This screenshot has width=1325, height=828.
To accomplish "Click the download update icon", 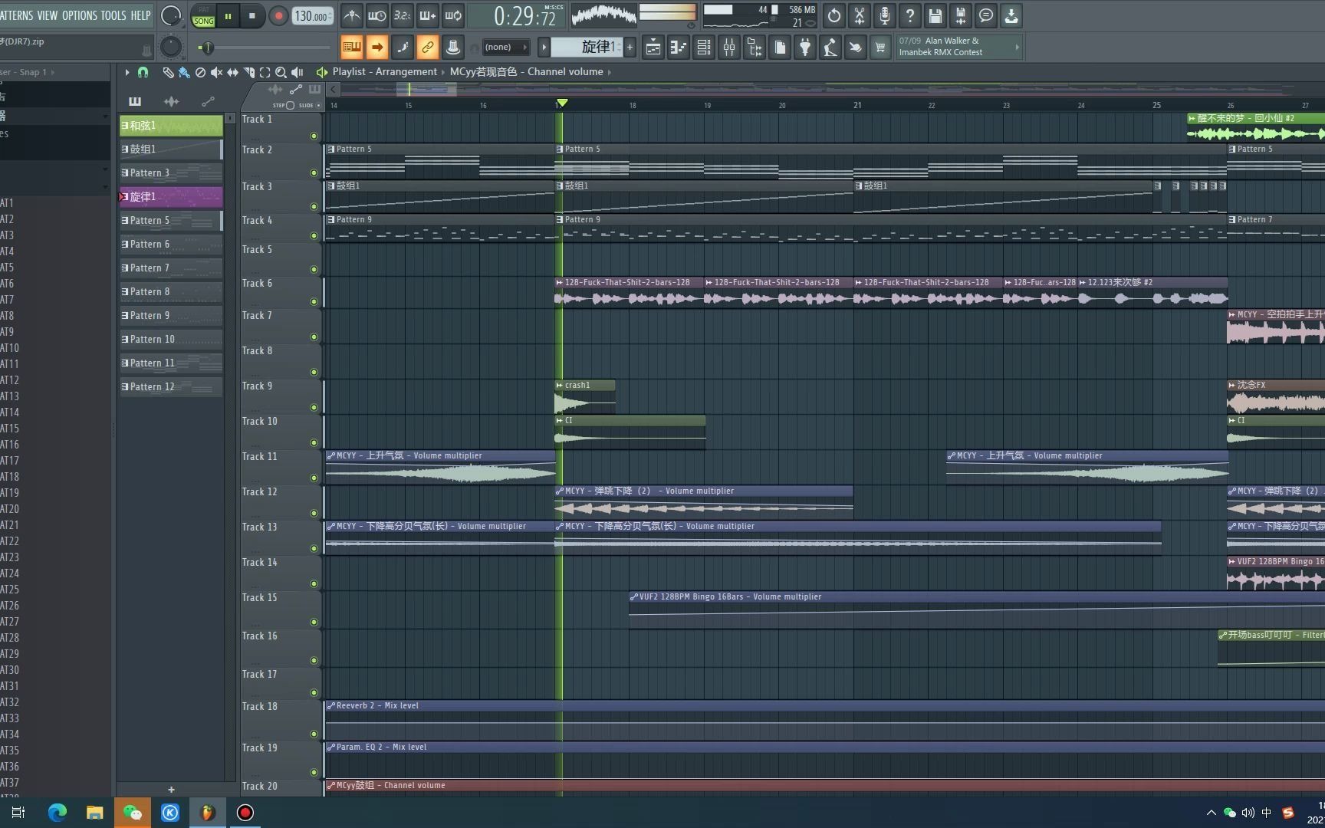I will 1011,15.
